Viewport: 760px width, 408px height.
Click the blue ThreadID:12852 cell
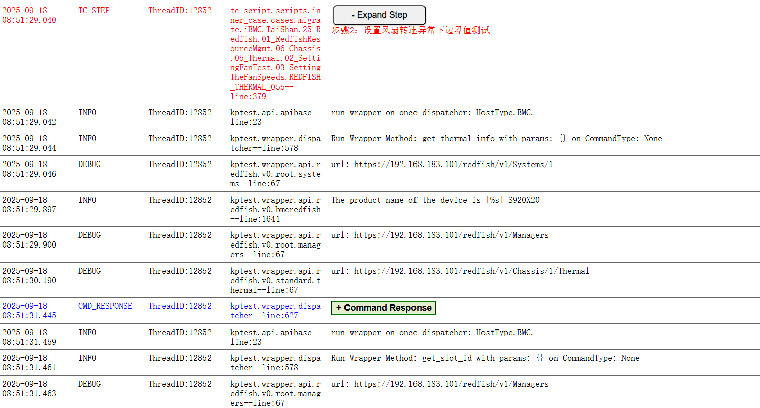click(x=179, y=306)
